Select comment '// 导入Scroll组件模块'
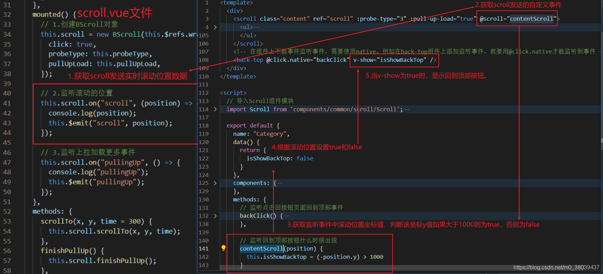 (x=260, y=101)
